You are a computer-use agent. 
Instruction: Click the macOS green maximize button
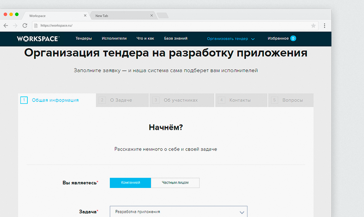(17, 14)
